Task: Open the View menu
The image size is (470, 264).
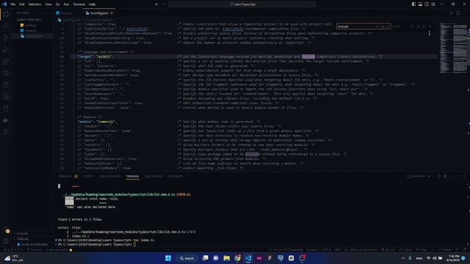Action: pyautogui.click(x=48, y=4)
